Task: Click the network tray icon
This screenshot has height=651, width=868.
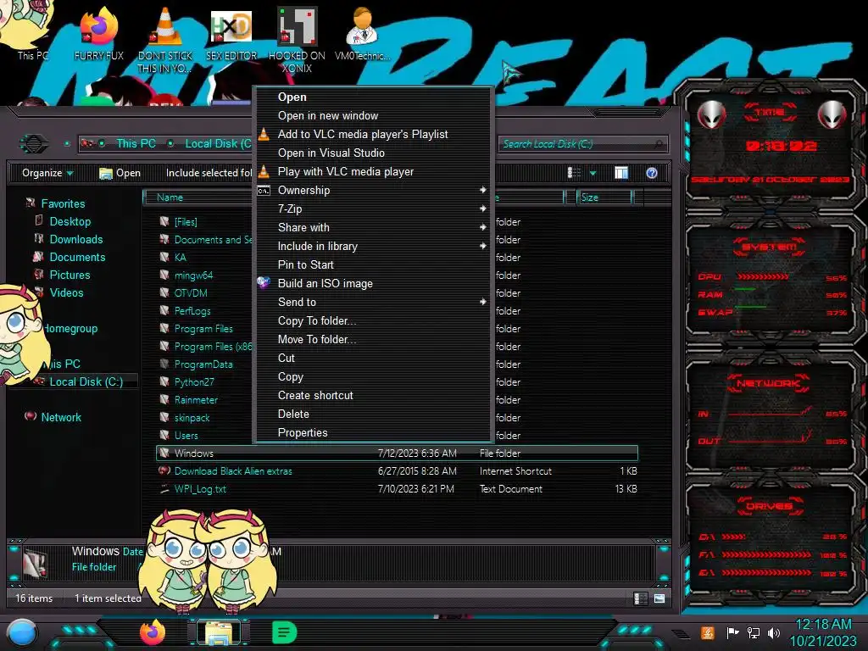Action: pos(753,632)
